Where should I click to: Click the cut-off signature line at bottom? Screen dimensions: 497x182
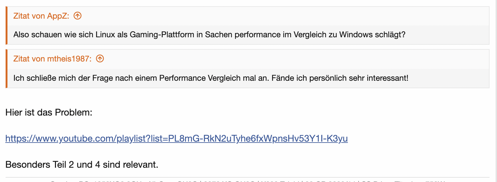coord(247,181)
